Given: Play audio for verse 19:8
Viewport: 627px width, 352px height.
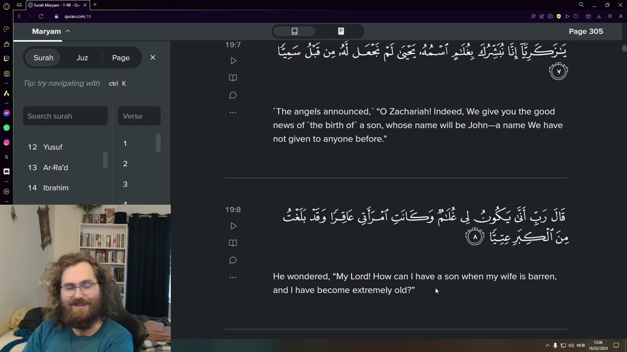Looking at the screenshot, I should pyautogui.click(x=233, y=226).
